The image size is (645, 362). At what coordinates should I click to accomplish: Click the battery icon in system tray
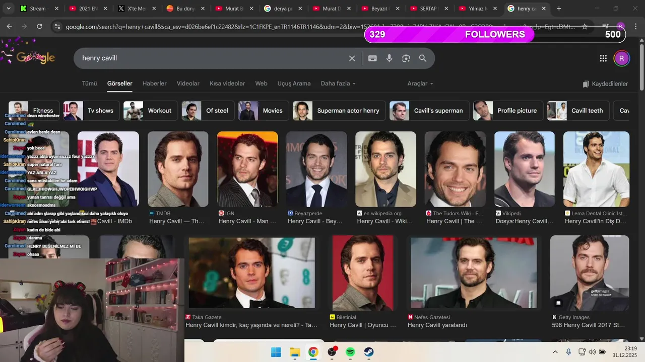tap(603, 352)
